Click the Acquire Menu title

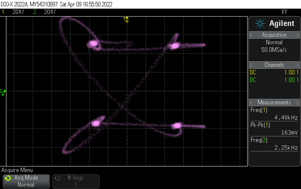(x=17, y=170)
